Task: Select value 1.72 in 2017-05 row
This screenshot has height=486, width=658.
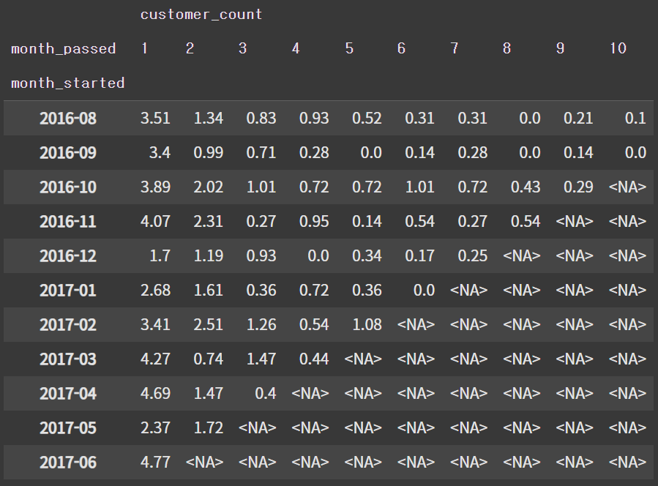Action: [x=208, y=428]
